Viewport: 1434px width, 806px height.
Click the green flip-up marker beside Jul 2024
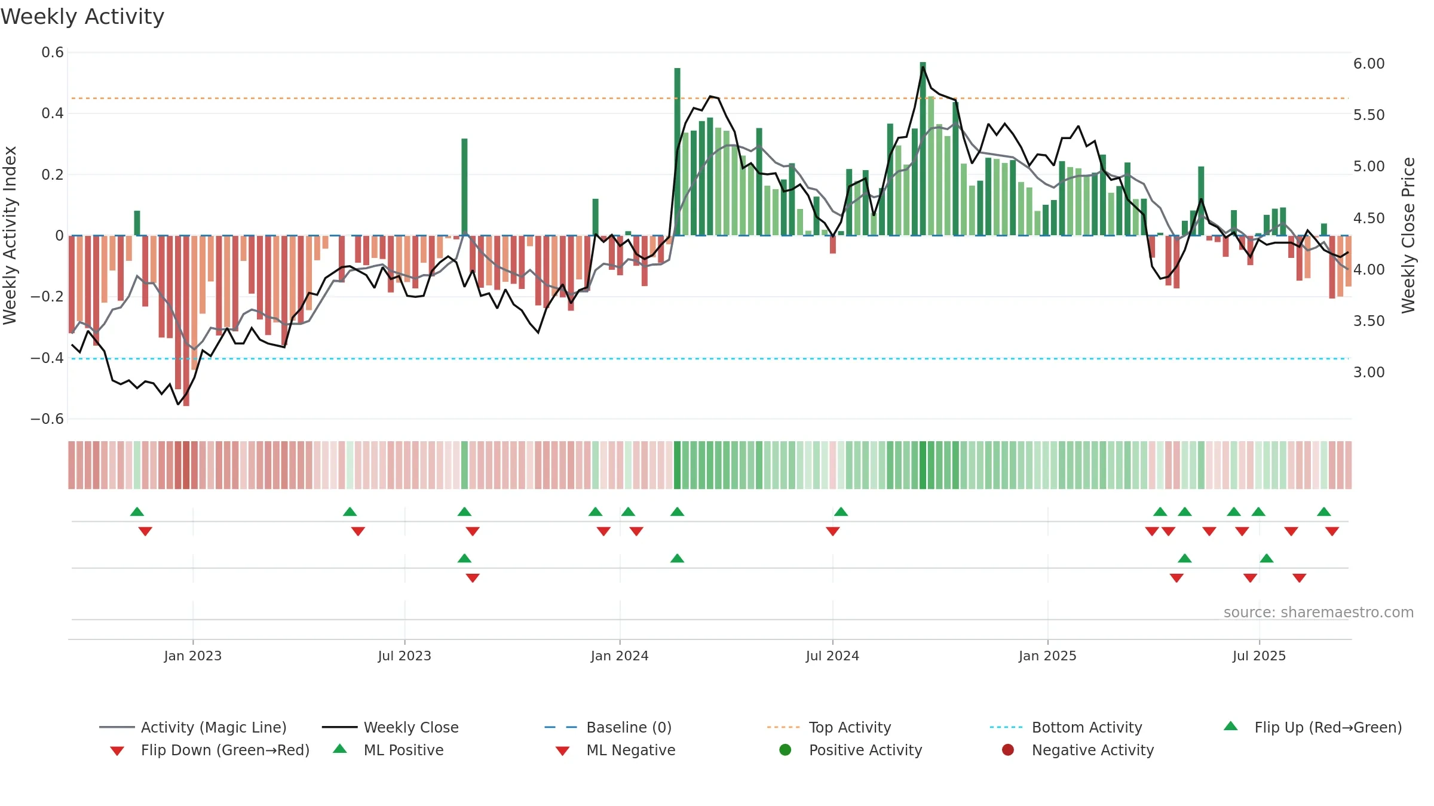[841, 512]
